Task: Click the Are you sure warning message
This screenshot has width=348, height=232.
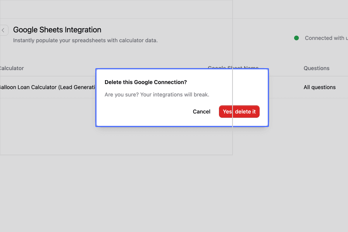Action: tap(157, 95)
